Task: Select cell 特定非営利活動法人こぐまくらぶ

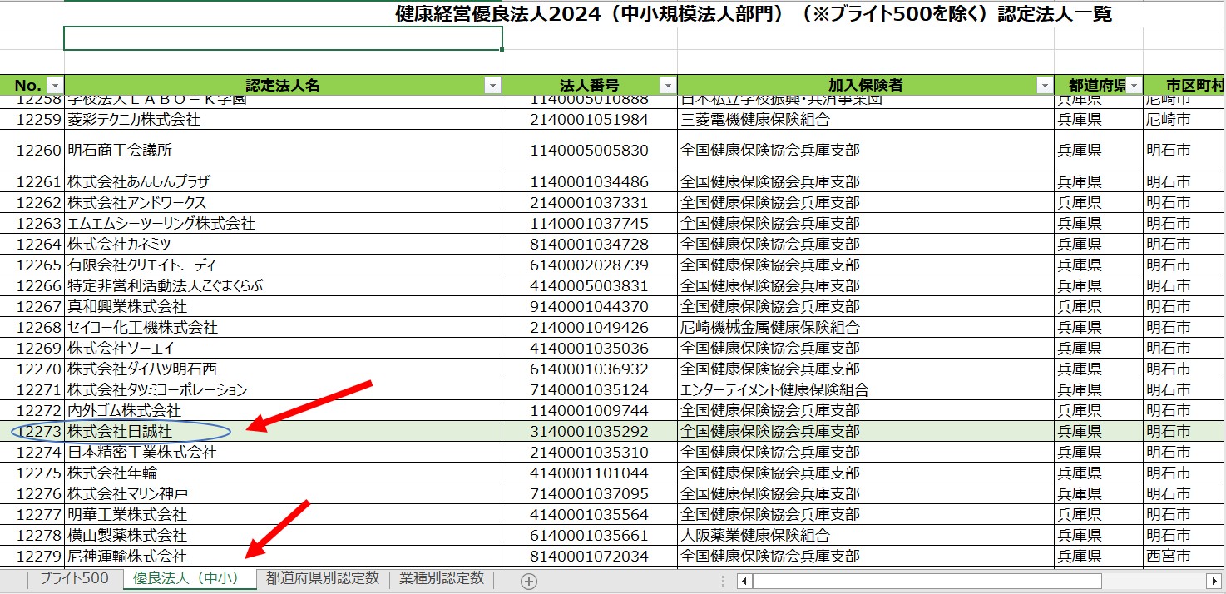Action: (284, 286)
